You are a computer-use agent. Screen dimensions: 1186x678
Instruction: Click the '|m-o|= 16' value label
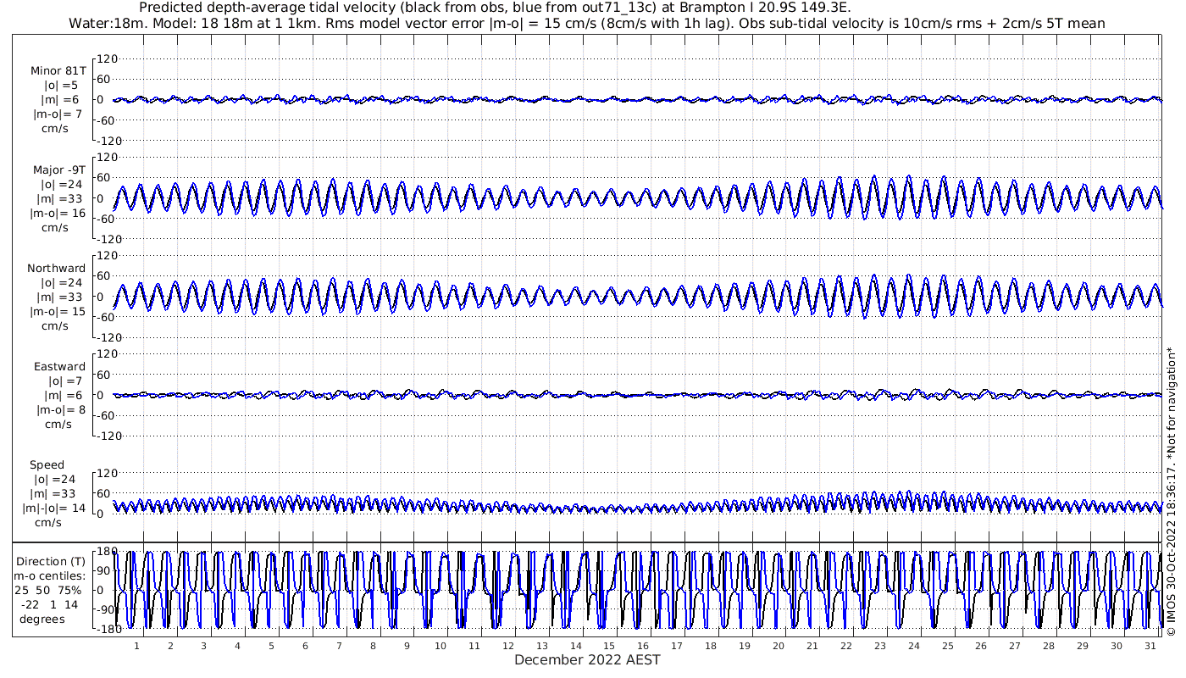pyautogui.click(x=58, y=213)
